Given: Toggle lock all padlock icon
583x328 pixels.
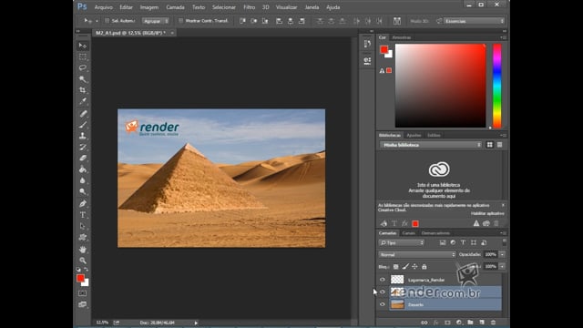Looking at the screenshot, I should point(424,267).
